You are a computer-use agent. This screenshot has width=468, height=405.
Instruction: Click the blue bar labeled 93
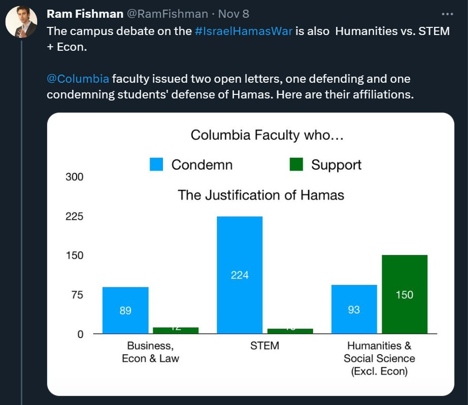(354, 309)
